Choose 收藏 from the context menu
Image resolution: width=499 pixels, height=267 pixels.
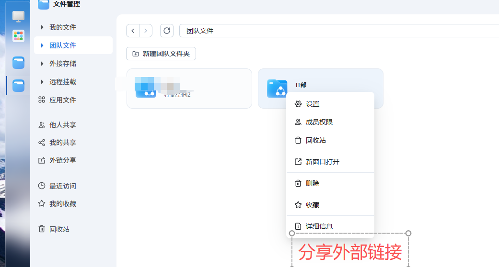click(x=330, y=205)
